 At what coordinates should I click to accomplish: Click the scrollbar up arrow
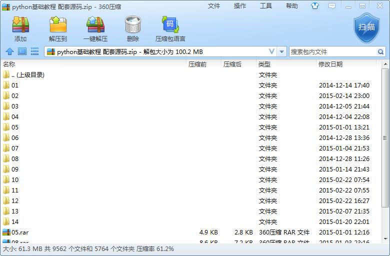385,64
